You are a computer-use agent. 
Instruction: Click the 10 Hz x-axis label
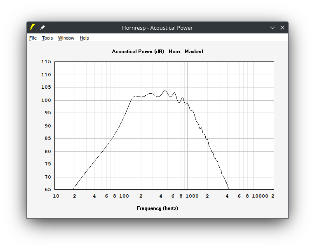[56, 196]
